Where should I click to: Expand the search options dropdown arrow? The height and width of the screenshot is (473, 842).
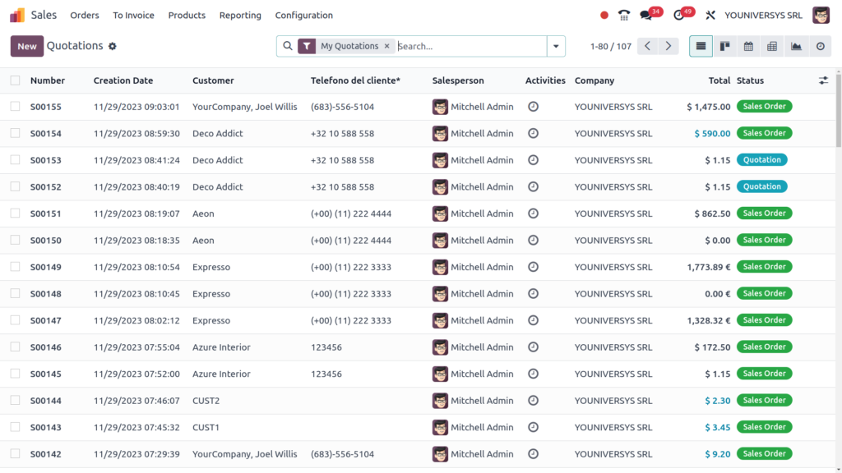coord(556,47)
